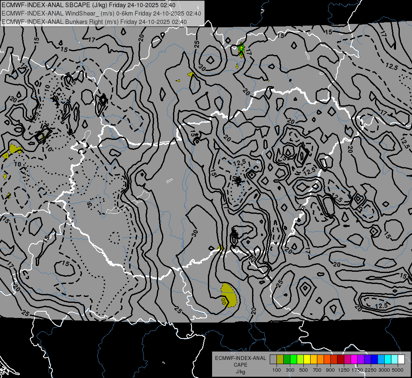The width and height of the screenshot is (412, 378).
Task: Click the 1750 legend value
Action: 357,370
